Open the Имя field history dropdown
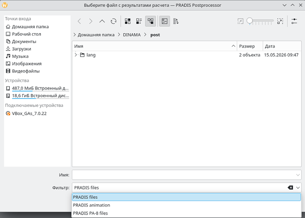Viewport: 305px width, 218px height. point(298,175)
